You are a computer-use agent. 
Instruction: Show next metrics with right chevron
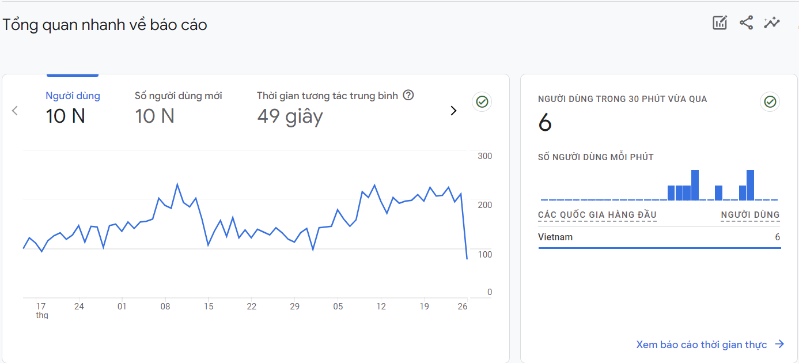tap(453, 111)
